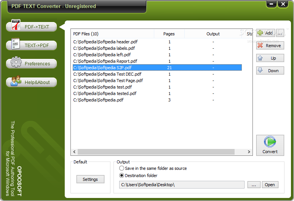Image resolution: width=294 pixels, height=201 pixels.
Task: Move the selected file Down
Action: pyautogui.click(x=270, y=71)
